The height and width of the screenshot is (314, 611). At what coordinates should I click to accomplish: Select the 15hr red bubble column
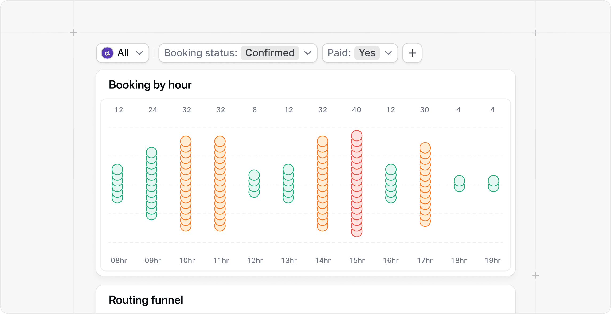(357, 184)
